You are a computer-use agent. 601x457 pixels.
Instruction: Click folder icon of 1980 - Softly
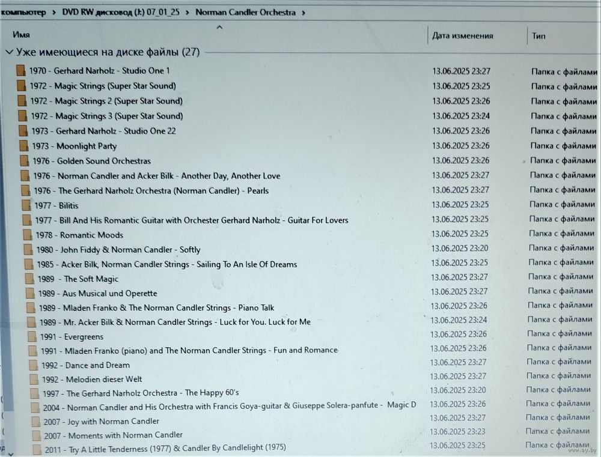coord(28,250)
